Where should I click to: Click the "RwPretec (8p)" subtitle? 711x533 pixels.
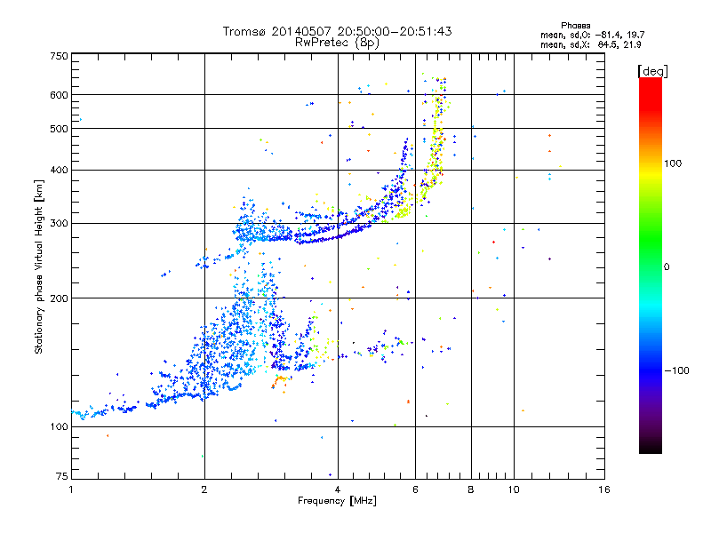click(337, 43)
